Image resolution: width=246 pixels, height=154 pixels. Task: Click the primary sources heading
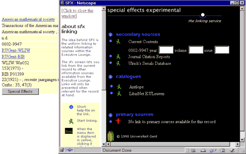(135, 114)
